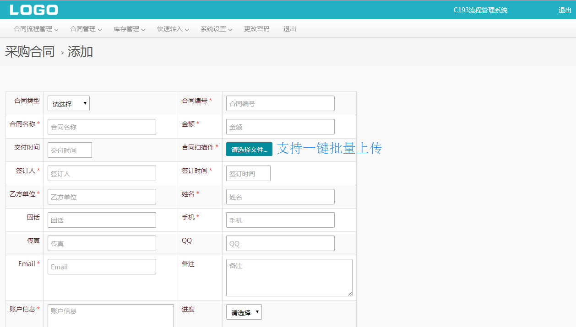Expand the 系统设置 menu
The height and width of the screenshot is (327, 576).
point(216,29)
